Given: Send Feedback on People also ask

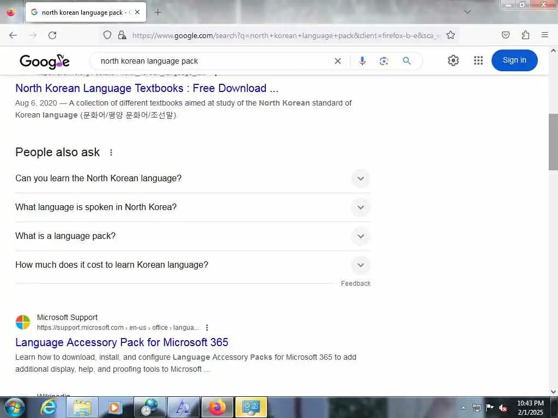Looking at the screenshot, I should (355, 283).
